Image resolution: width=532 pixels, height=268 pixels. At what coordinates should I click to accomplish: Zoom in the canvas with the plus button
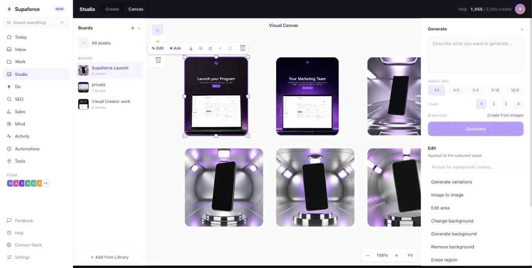click(396, 255)
